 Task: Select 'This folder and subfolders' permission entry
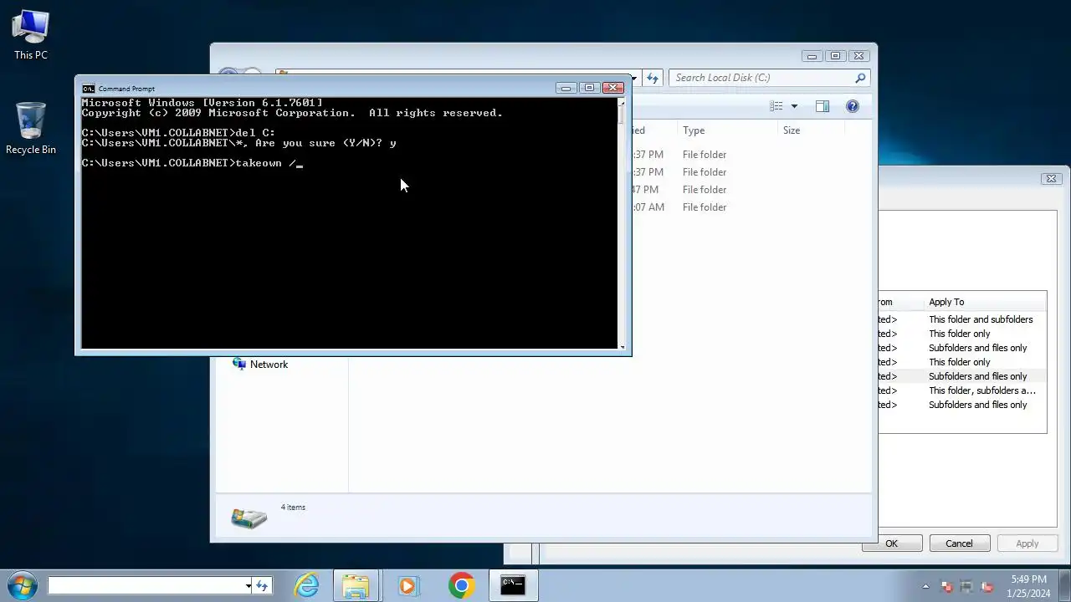(x=981, y=319)
